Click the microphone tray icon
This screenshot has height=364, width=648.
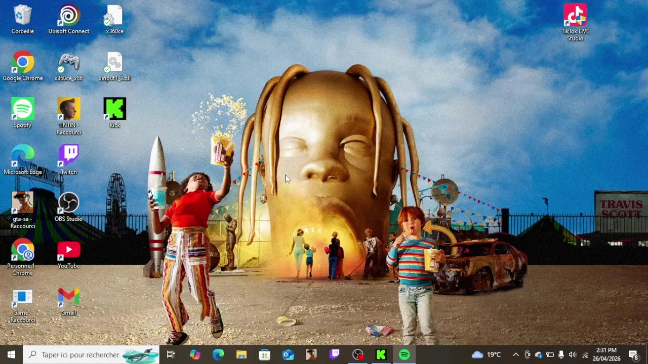pos(561,355)
